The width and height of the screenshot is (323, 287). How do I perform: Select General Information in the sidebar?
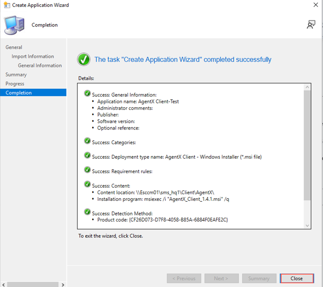(40, 65)
